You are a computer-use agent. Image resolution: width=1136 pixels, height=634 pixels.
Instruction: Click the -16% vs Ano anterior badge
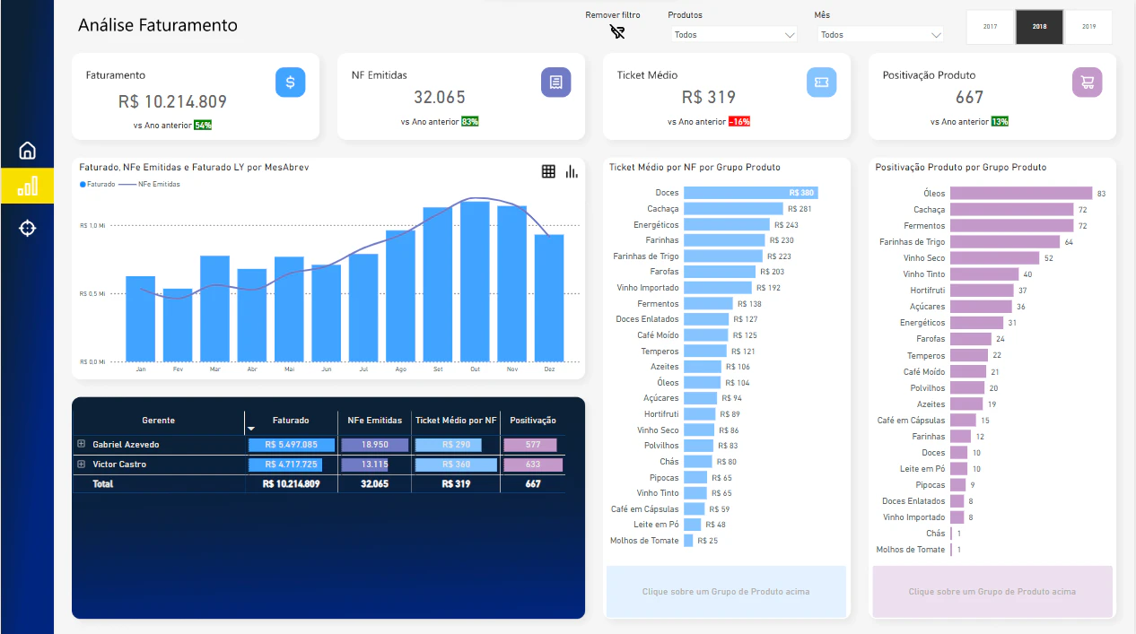[739, 122]
